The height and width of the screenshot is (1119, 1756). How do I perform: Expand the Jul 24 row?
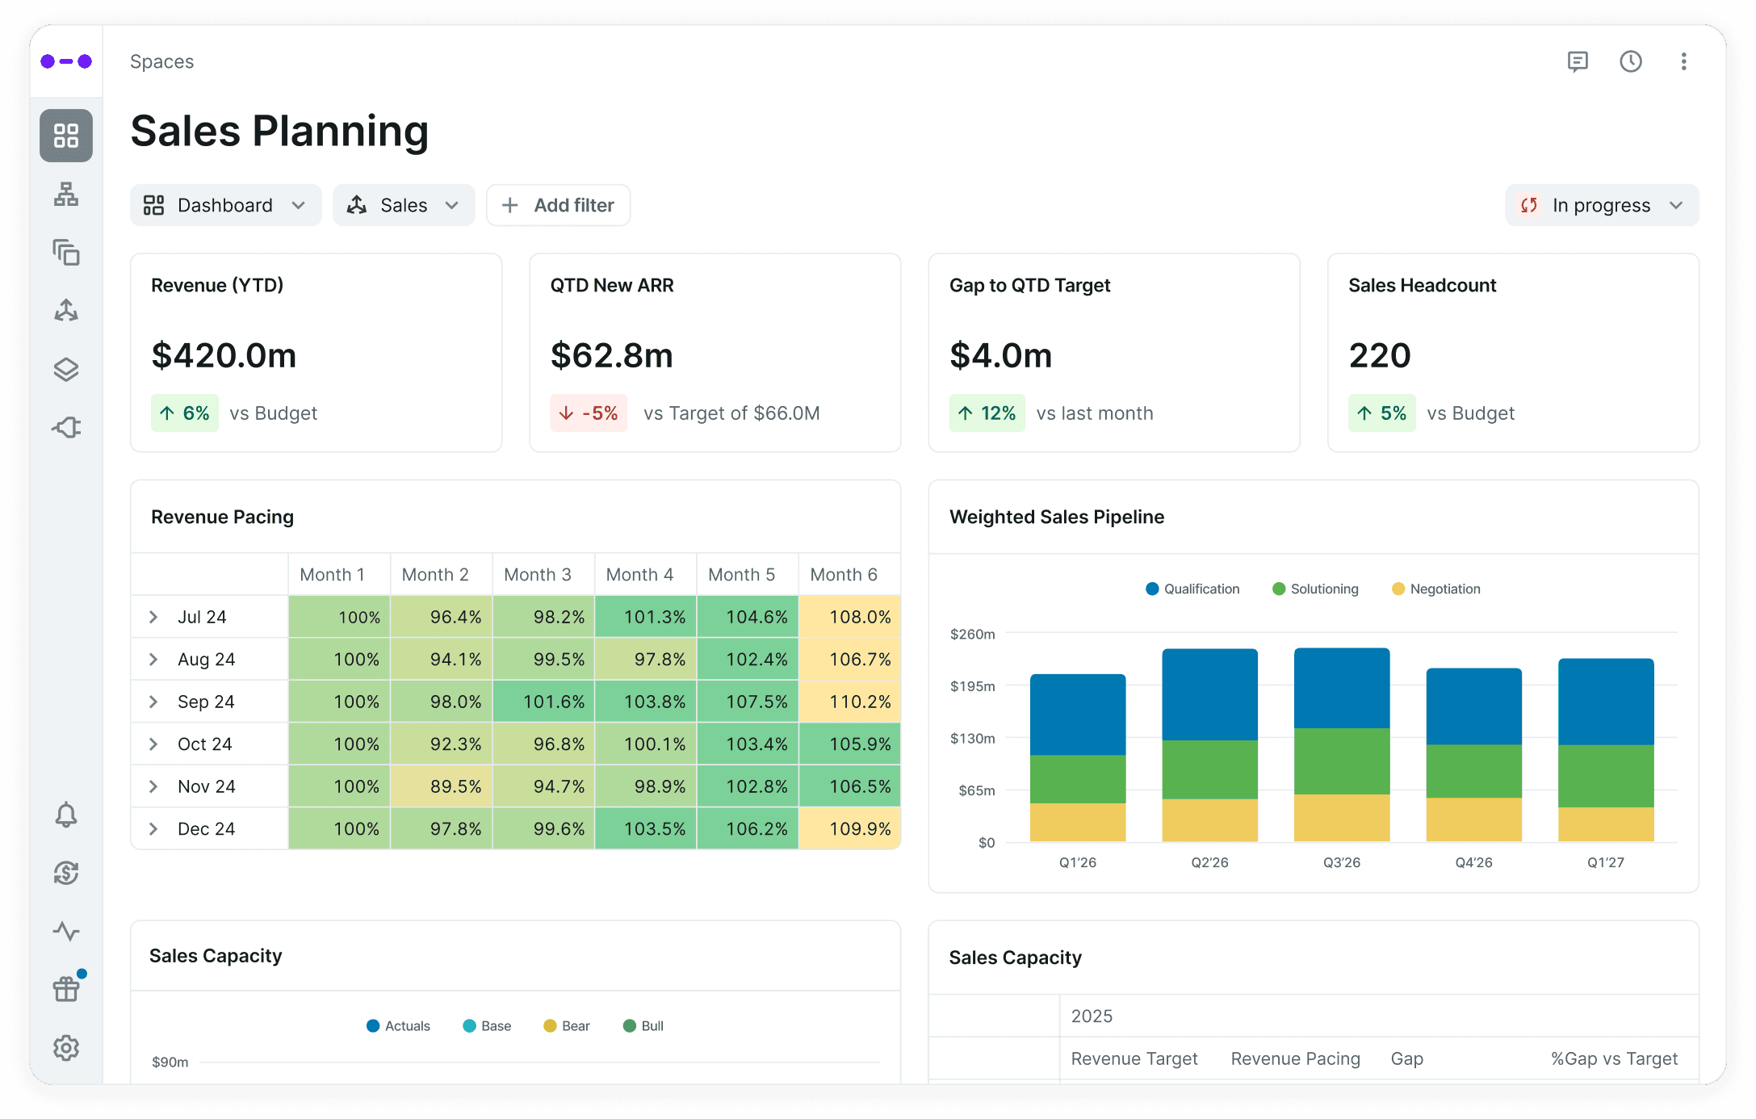153,617
